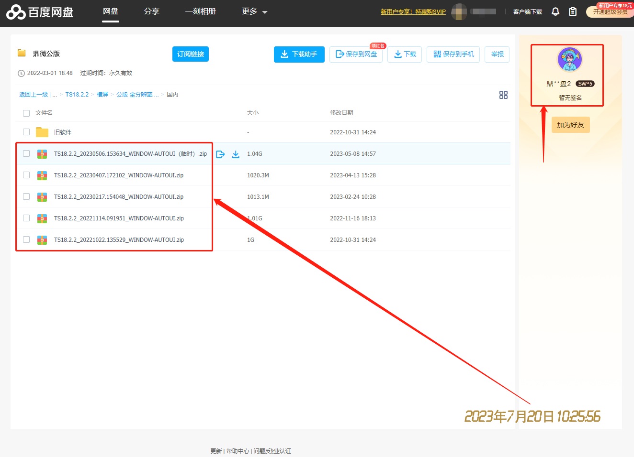
Task: Tick the select-all checkbox beside 文件名
Action: tap(26, 113)
